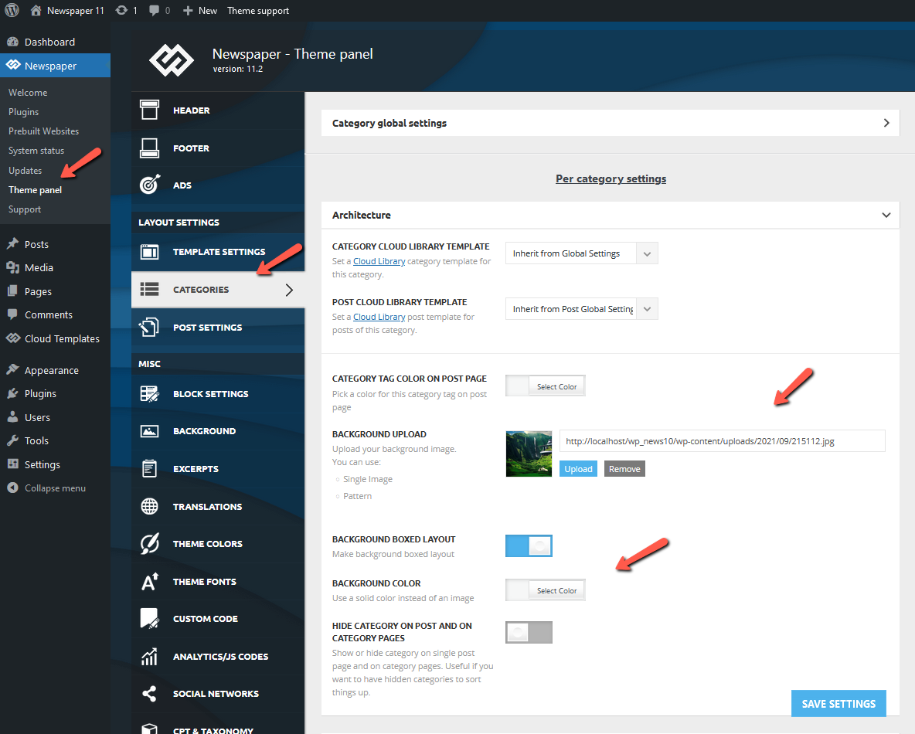The image size is (915, 734).
Task: Click the Pages icon in the sidebar
Action: (x=13, y=291)
